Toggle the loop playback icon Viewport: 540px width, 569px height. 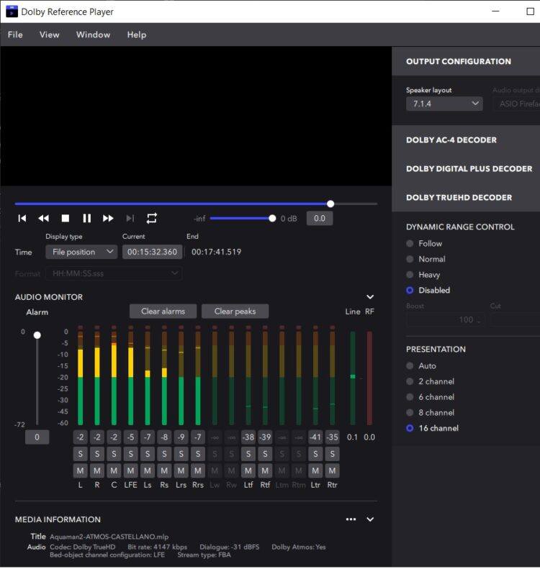point(151,218)
